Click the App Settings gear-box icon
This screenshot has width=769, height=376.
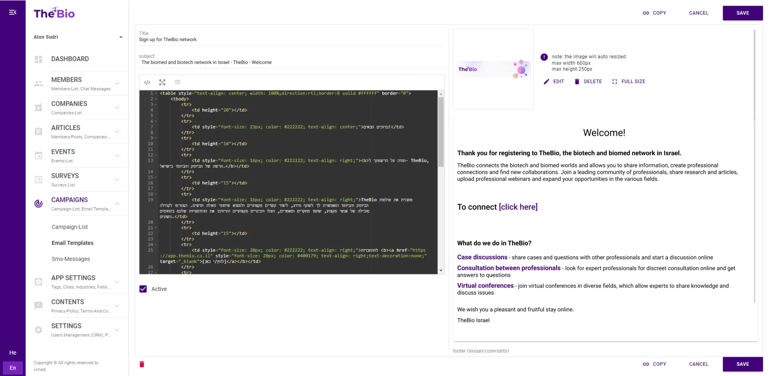tap(38, 282)
